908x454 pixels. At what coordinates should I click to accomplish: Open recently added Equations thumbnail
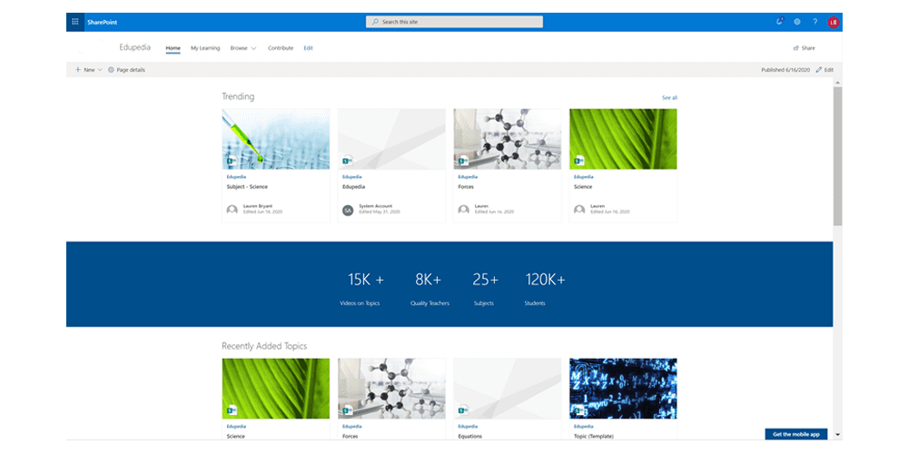508,388
